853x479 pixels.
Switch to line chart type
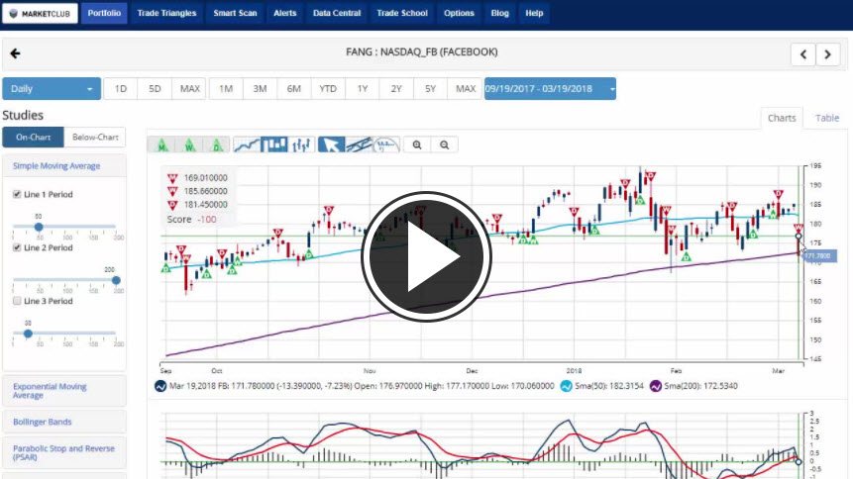[x=247, y=144]
